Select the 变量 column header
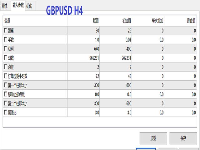Viewport: 200px width, 150px height. [35, 21]
